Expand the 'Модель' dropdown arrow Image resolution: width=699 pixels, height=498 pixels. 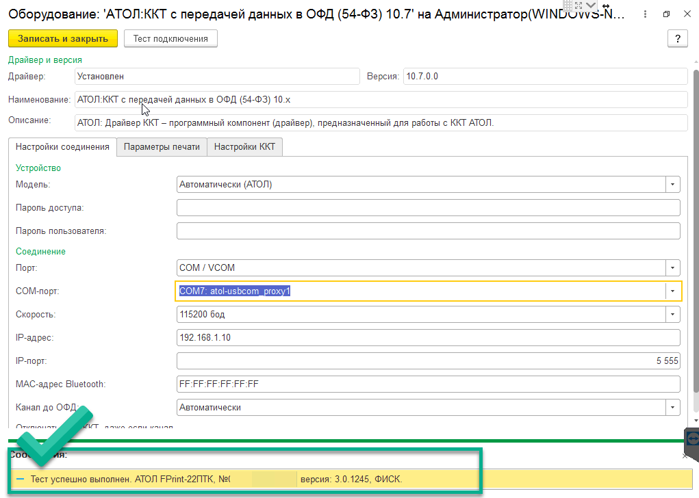click(673, 185)
